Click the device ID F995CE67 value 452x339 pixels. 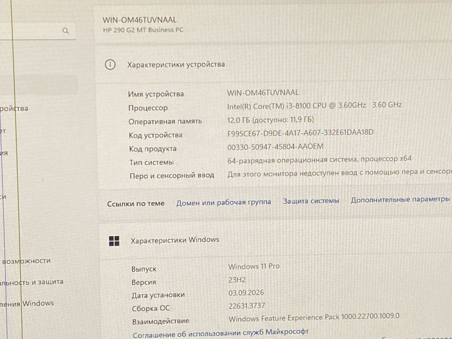pos(300,133)
